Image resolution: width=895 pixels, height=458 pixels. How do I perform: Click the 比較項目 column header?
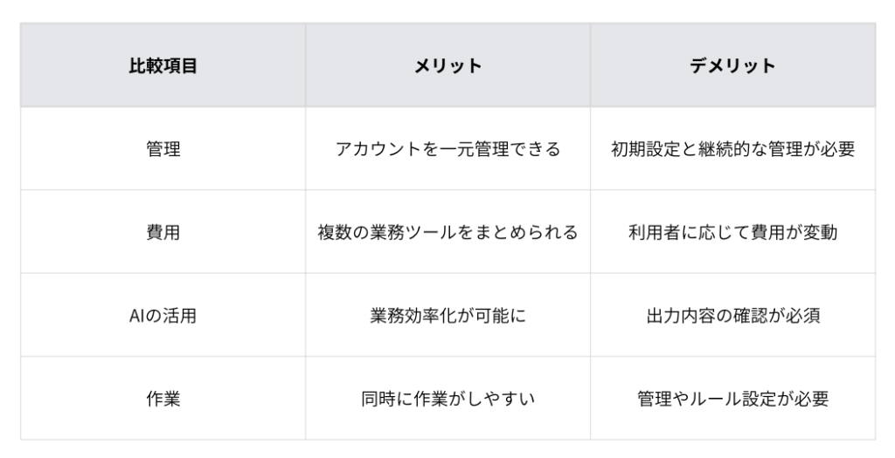tap(163, 65)
